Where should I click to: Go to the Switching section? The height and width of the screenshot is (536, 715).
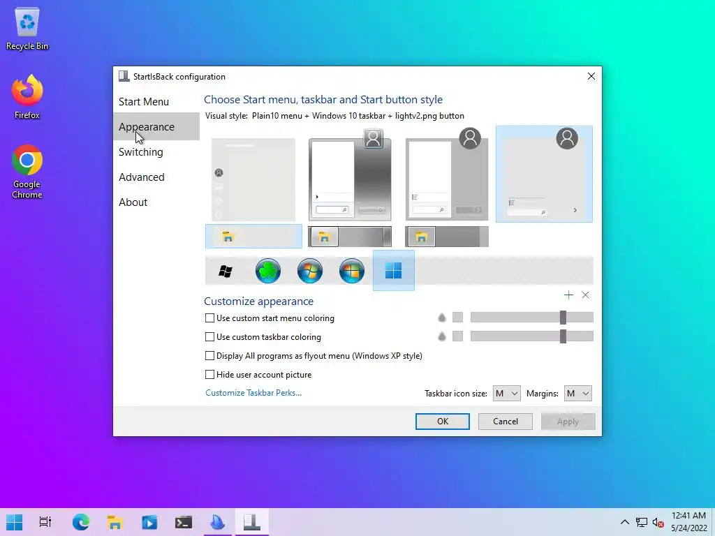tap(156, 151)
